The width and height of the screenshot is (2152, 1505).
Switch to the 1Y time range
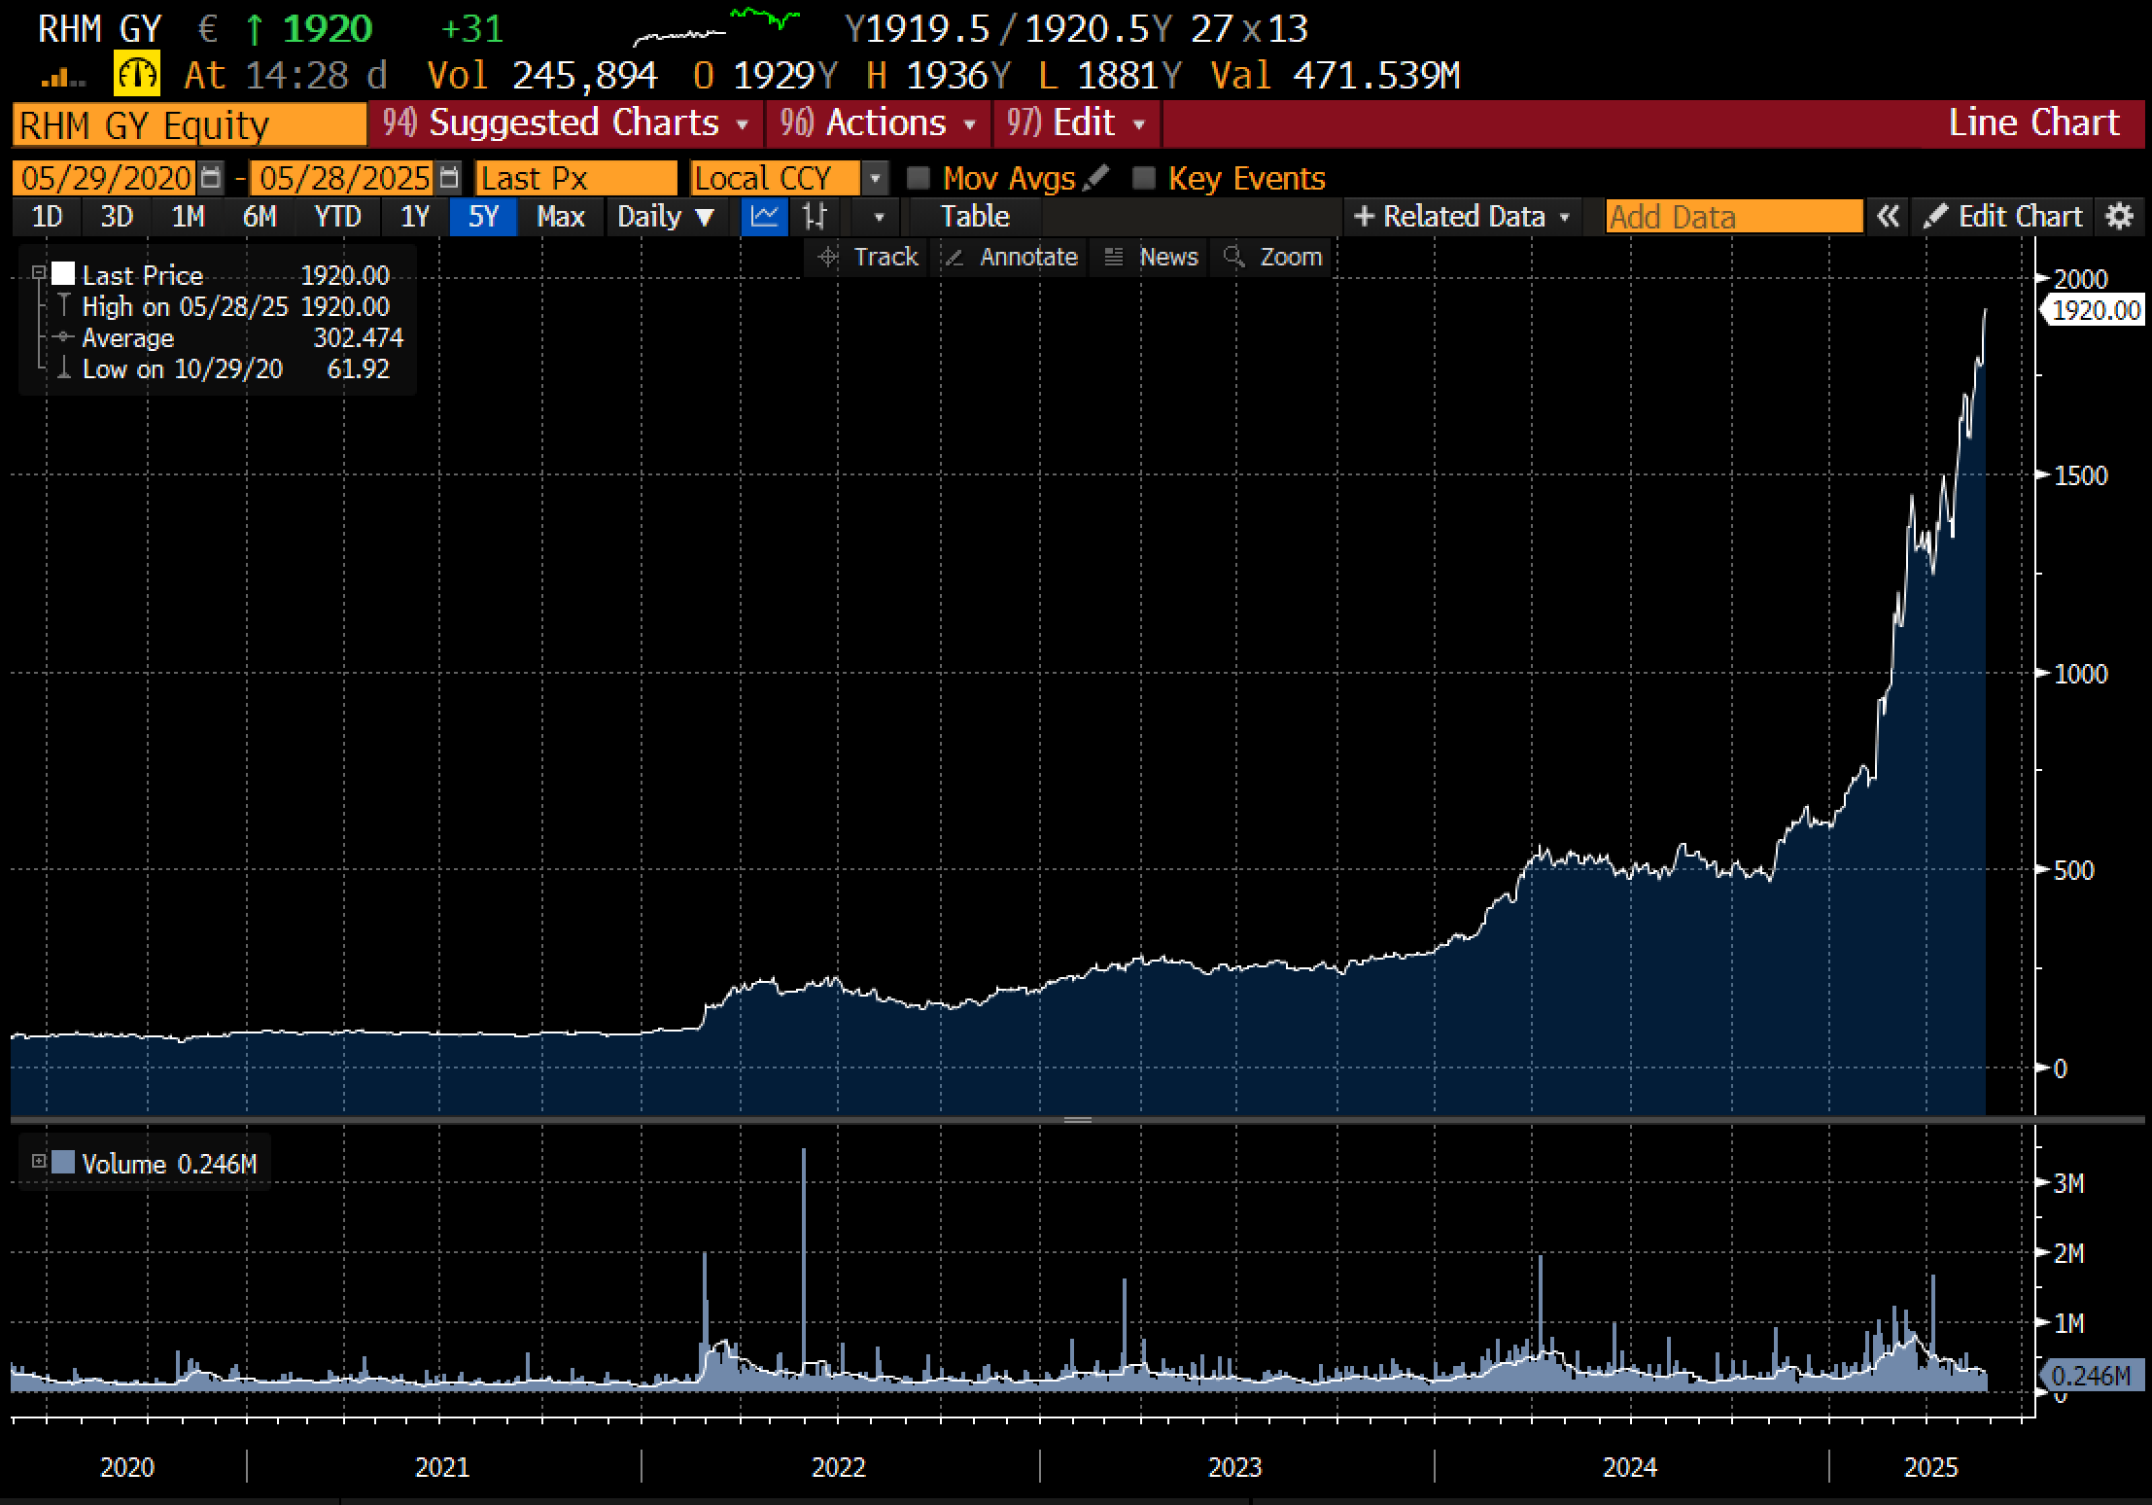(x=414, y=216)
